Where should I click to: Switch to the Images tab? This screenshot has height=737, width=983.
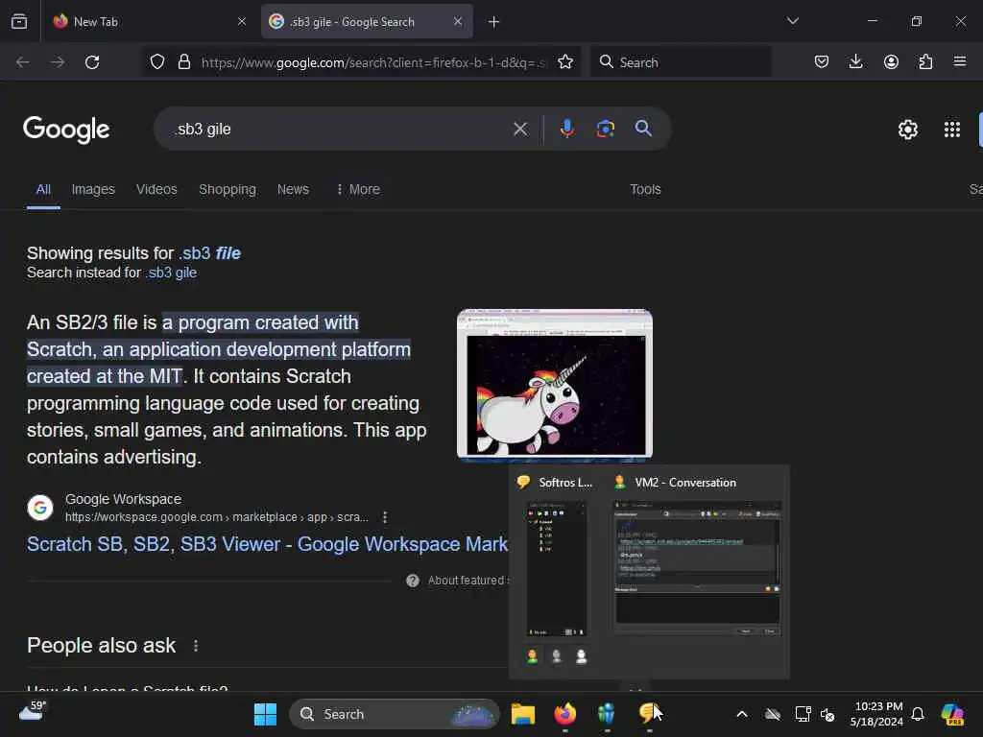pyautogui.click(x=93, y=189)
